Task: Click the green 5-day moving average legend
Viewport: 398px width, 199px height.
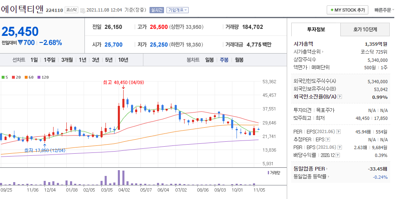Action: (5, 77)
